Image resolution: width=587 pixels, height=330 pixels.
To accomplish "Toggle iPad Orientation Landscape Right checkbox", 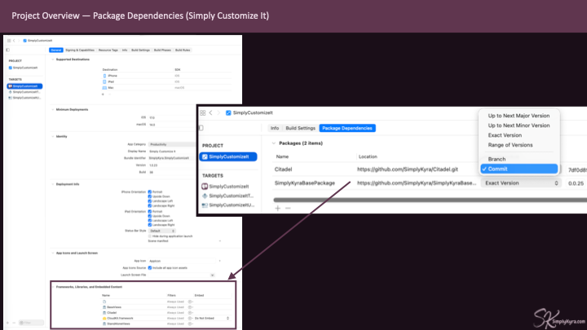I will (150, 225).
